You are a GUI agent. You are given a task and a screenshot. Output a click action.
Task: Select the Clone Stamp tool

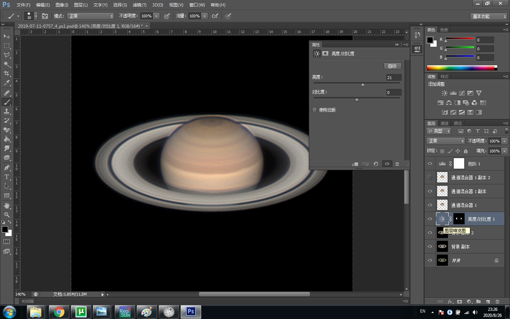coord(7,111)
